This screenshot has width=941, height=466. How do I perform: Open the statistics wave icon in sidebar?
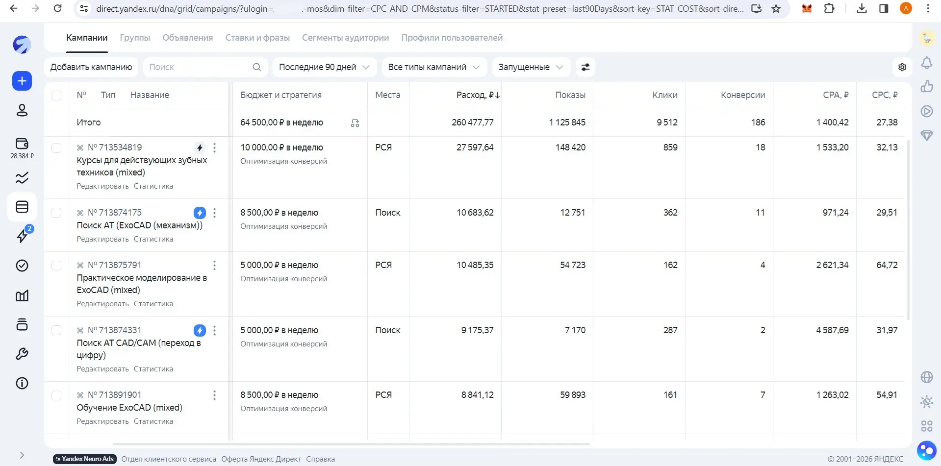[x=22, y=177]
